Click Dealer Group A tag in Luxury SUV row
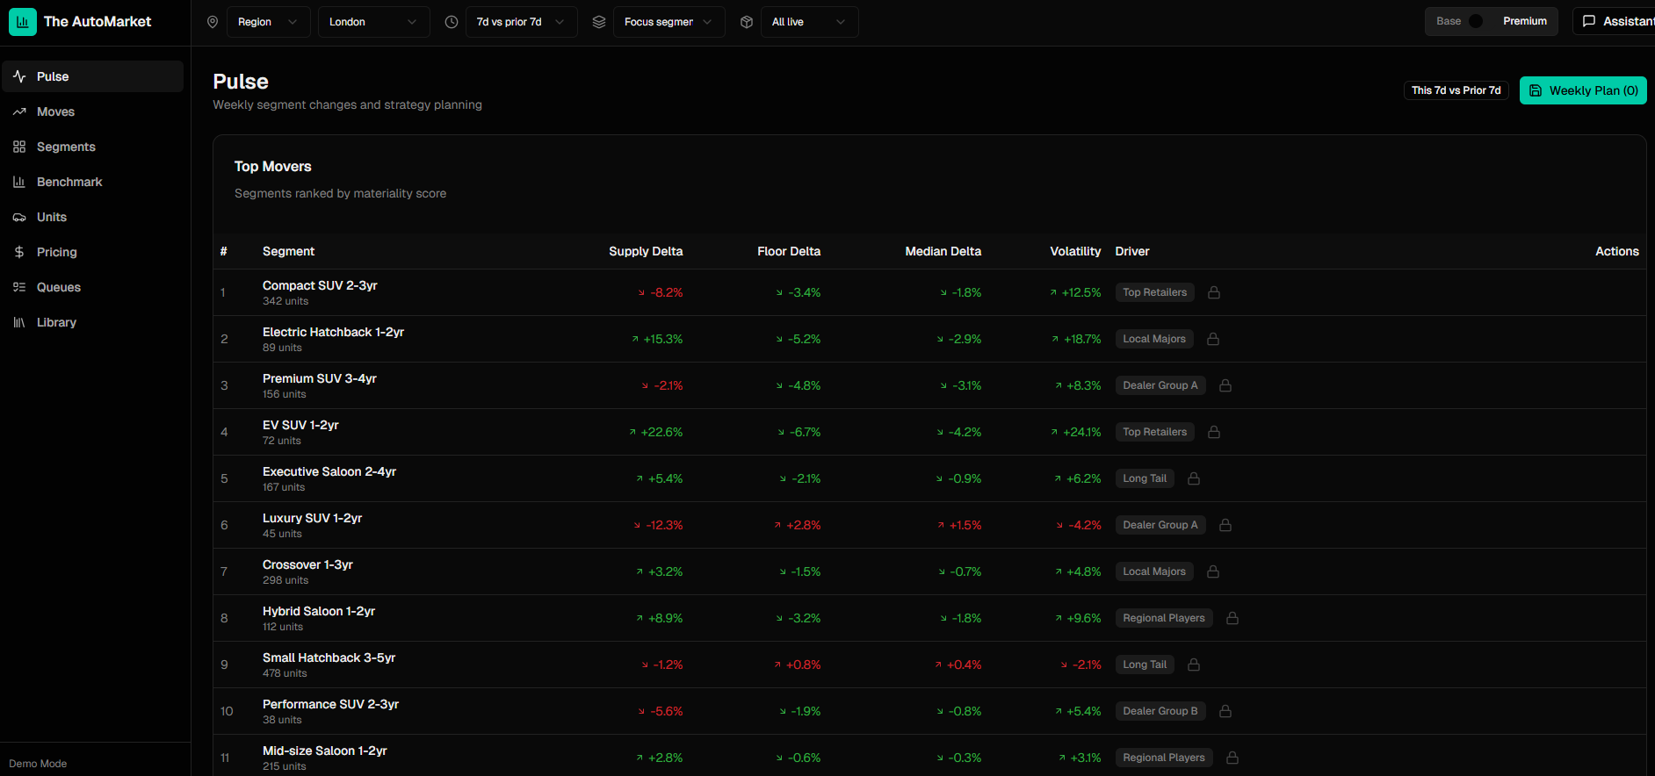 click(x=1160, y=525)
